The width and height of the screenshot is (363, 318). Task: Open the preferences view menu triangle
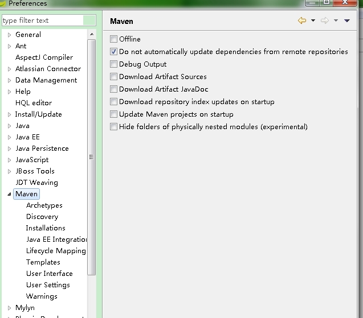pos(347,21)
